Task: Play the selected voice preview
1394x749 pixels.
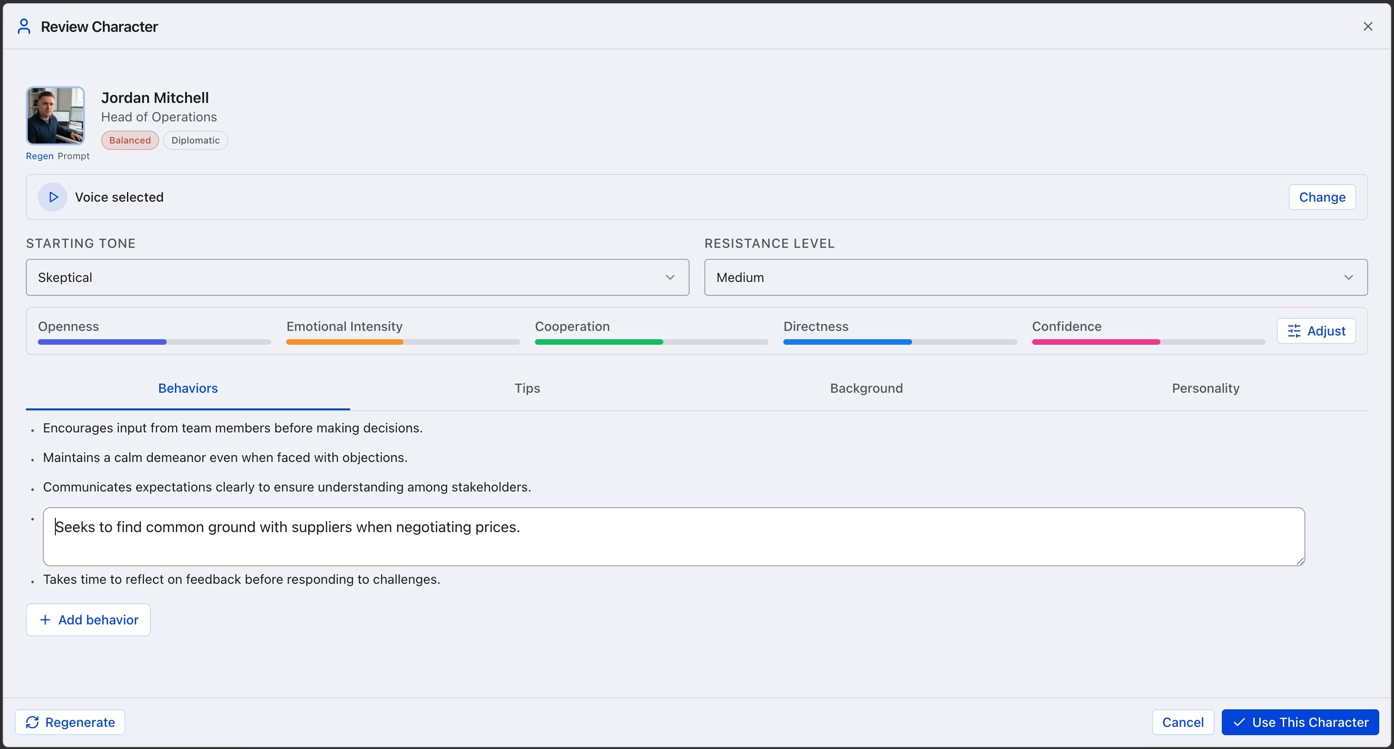Action: tap(53, 197)
